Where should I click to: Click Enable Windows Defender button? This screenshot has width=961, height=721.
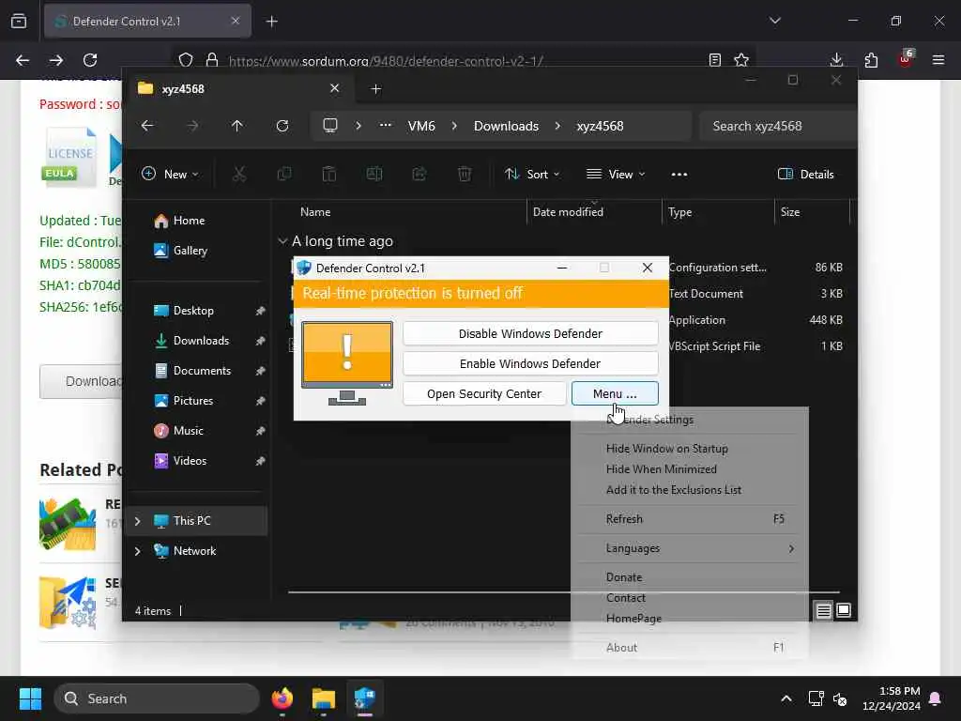pyautogui.click(x=530, y=363)
